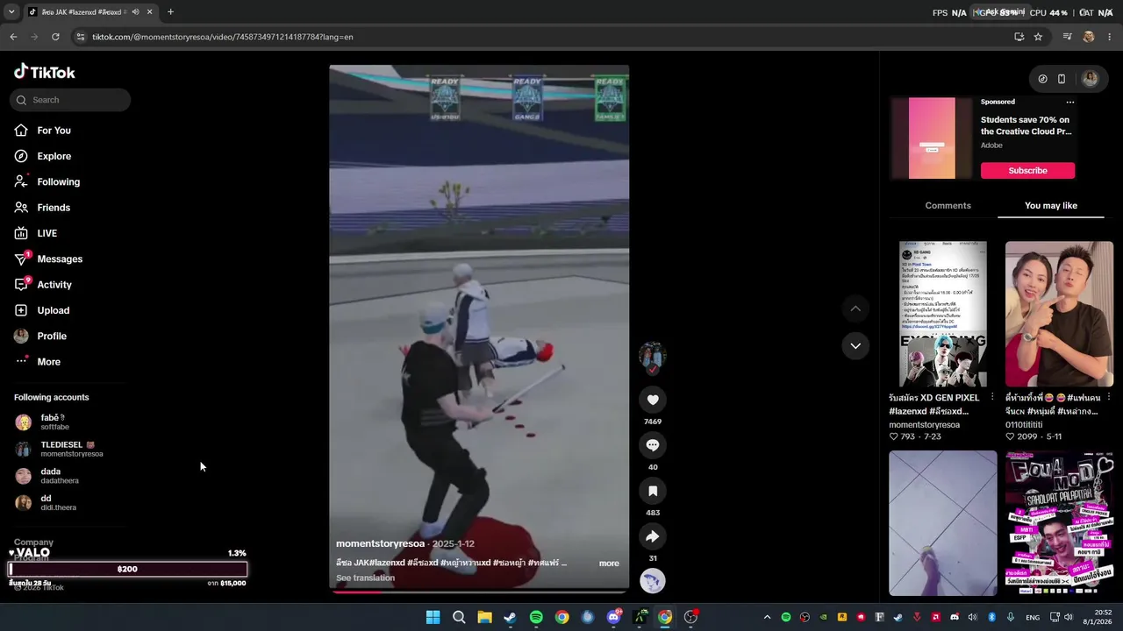Open the get-app phone icon

[x=1062, y=79]
